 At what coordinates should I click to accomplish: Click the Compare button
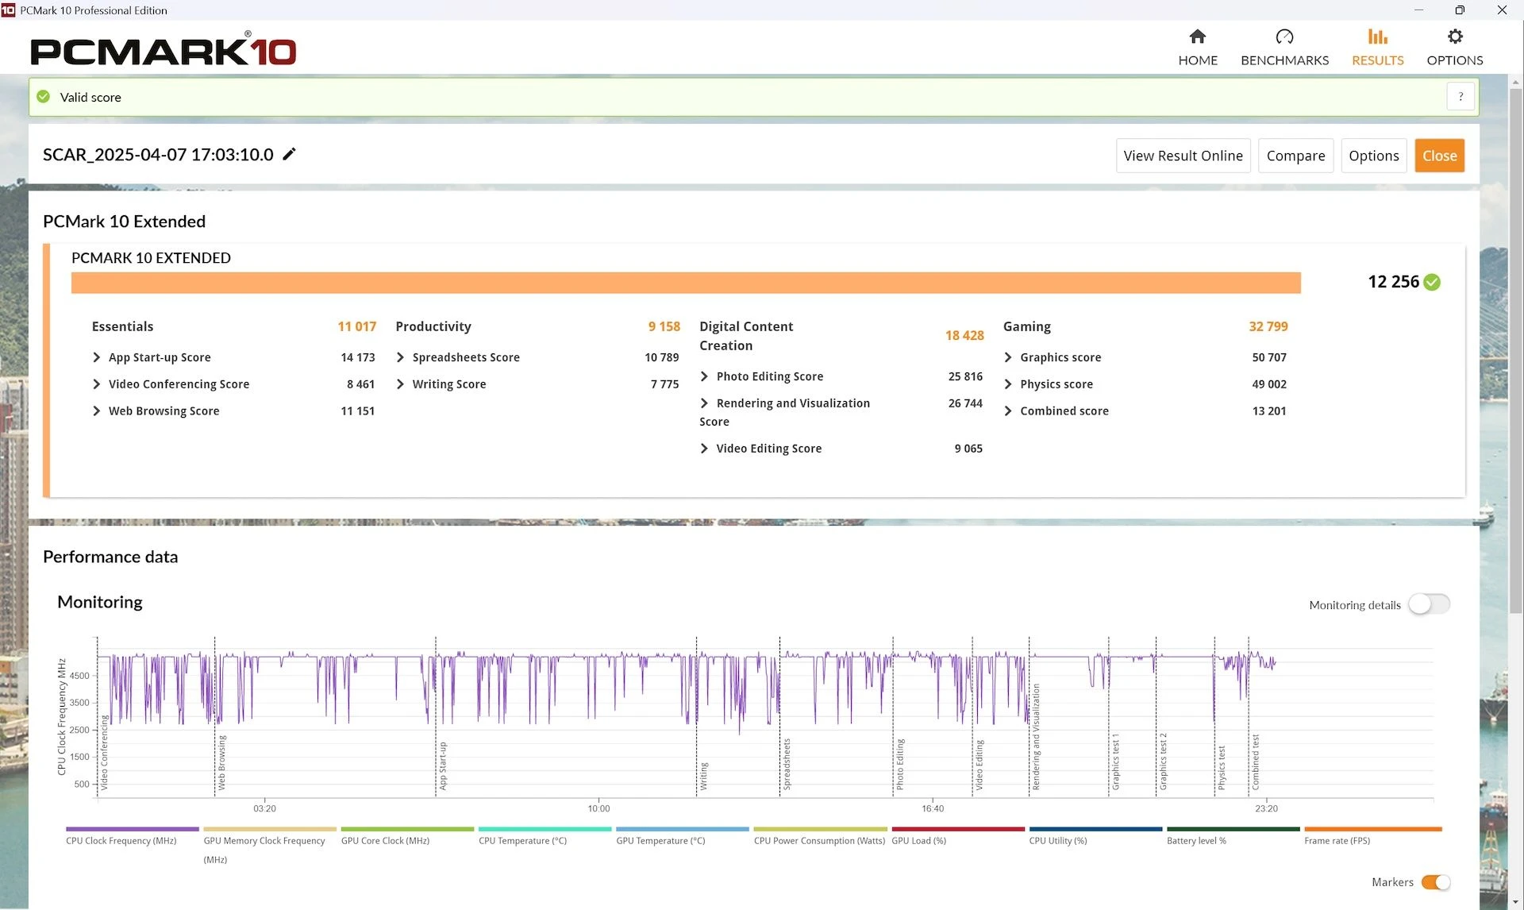[x=1295, y=156]
